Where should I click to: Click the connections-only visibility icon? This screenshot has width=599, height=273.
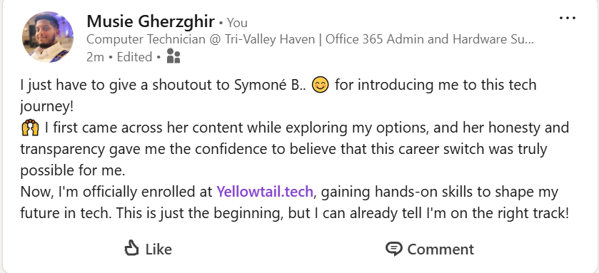[x=173, y=56]
